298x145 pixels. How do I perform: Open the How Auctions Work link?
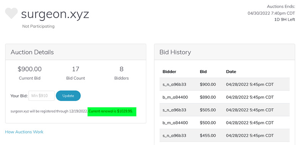pos(24,132)
